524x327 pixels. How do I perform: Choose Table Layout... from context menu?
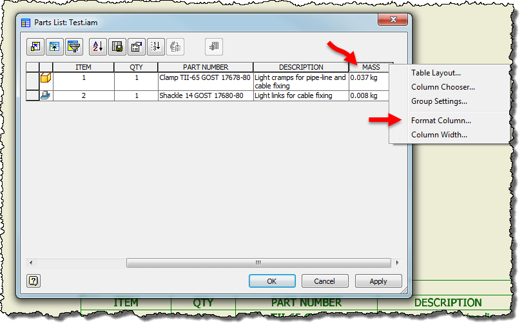436,73
